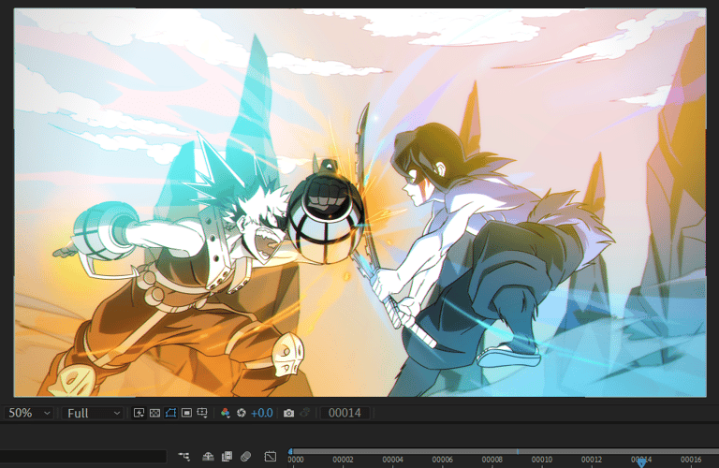Image resolution: width=719 pixels, height=468 pixels.
Task: Click the current time indicator at 00014
Action: tap(641, 463)
